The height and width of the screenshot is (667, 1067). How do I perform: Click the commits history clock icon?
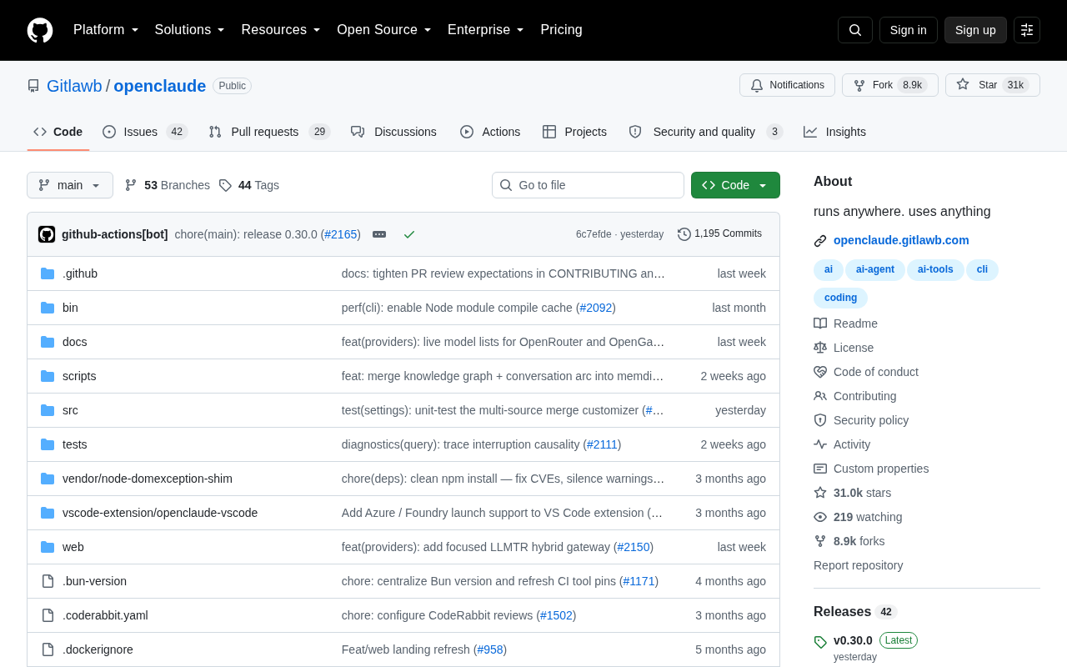[x=684, y=234]
